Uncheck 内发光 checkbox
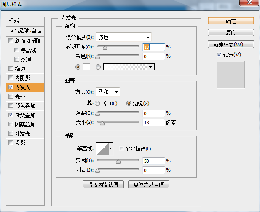 click(x=11, y=87)
